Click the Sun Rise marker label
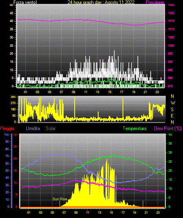 [60, 199]
